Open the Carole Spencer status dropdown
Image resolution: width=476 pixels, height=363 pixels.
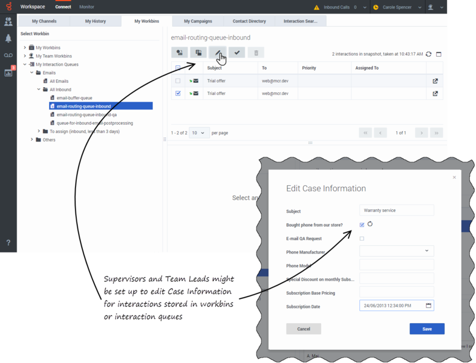point(420,7)
